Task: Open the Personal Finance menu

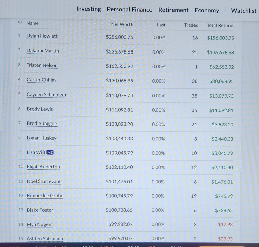Action: (x=129, y=10)
